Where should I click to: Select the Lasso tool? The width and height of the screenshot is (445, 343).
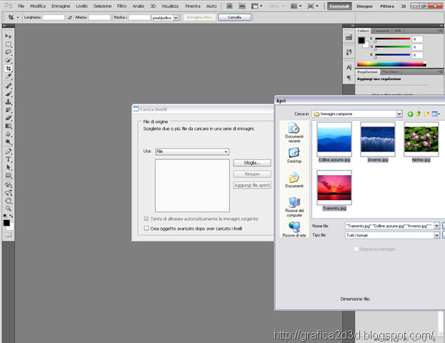coord(9,52)
